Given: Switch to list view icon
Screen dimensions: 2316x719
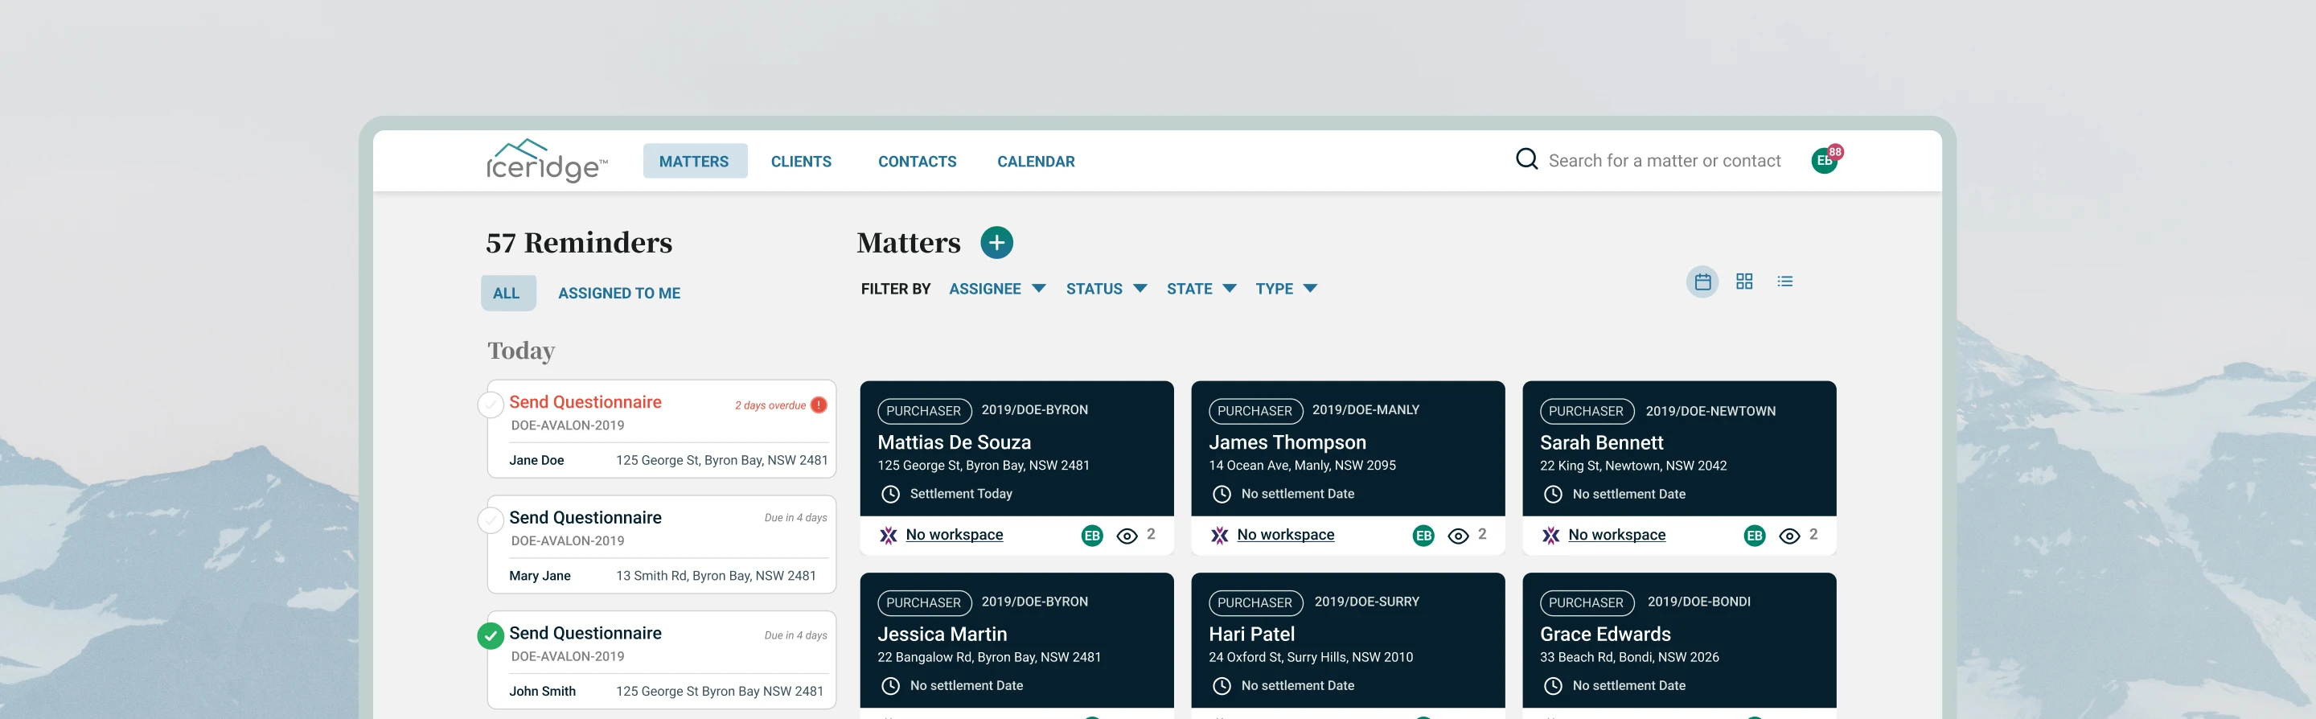Looking at the screenshot, I should pyautogui.click(x=1784, y=281).
